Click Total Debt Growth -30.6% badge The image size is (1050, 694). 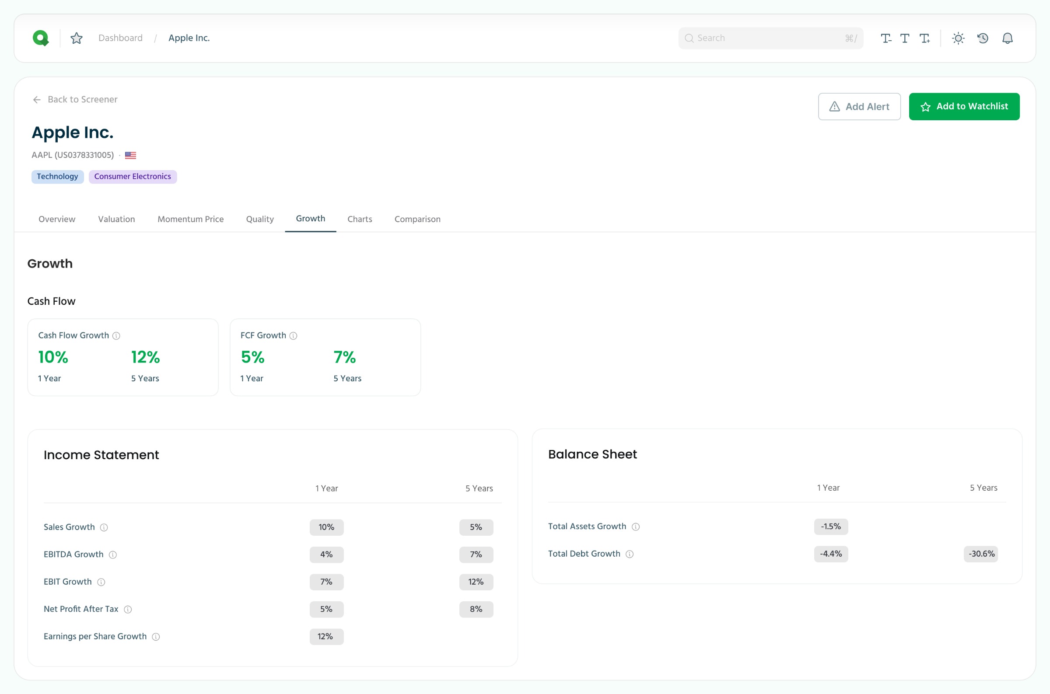981,554
